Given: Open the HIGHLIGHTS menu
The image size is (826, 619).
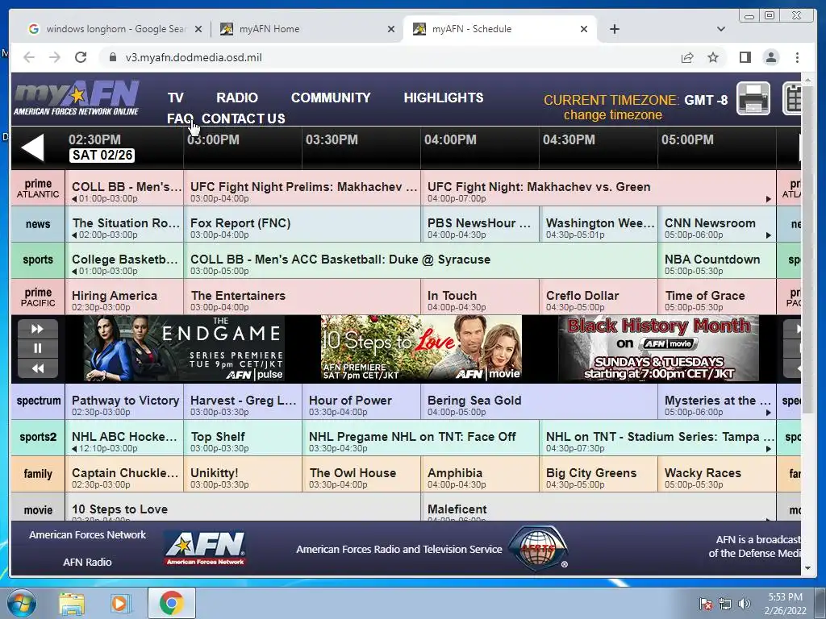Looking at the screenshot, I should point(444,98).
